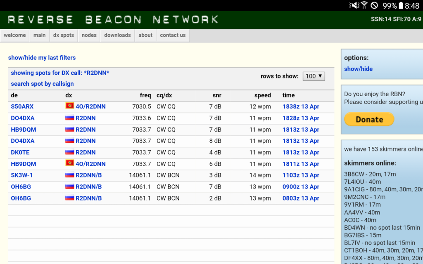423x264 pixels.
Task: Click the 'snr' column header
Action: (x=217, y=95)
